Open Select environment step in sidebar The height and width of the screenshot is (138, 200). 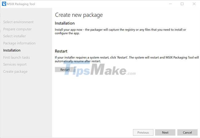pyautogui.click(x=18, y=22)
